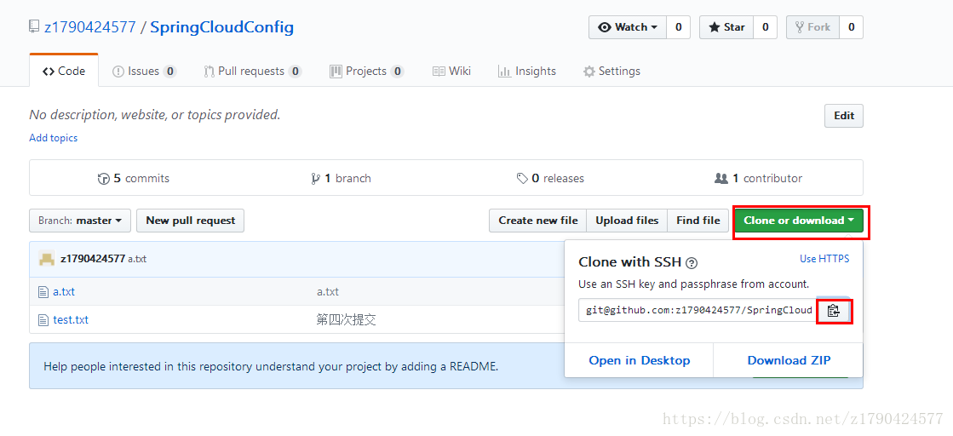Click the Projects counter badge 0
Viewport: 953px width, 436px height.
click(397, 72)
